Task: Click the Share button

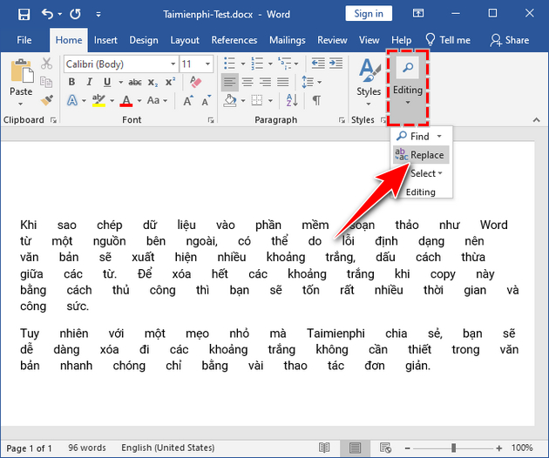Action: tap(510, 40)
